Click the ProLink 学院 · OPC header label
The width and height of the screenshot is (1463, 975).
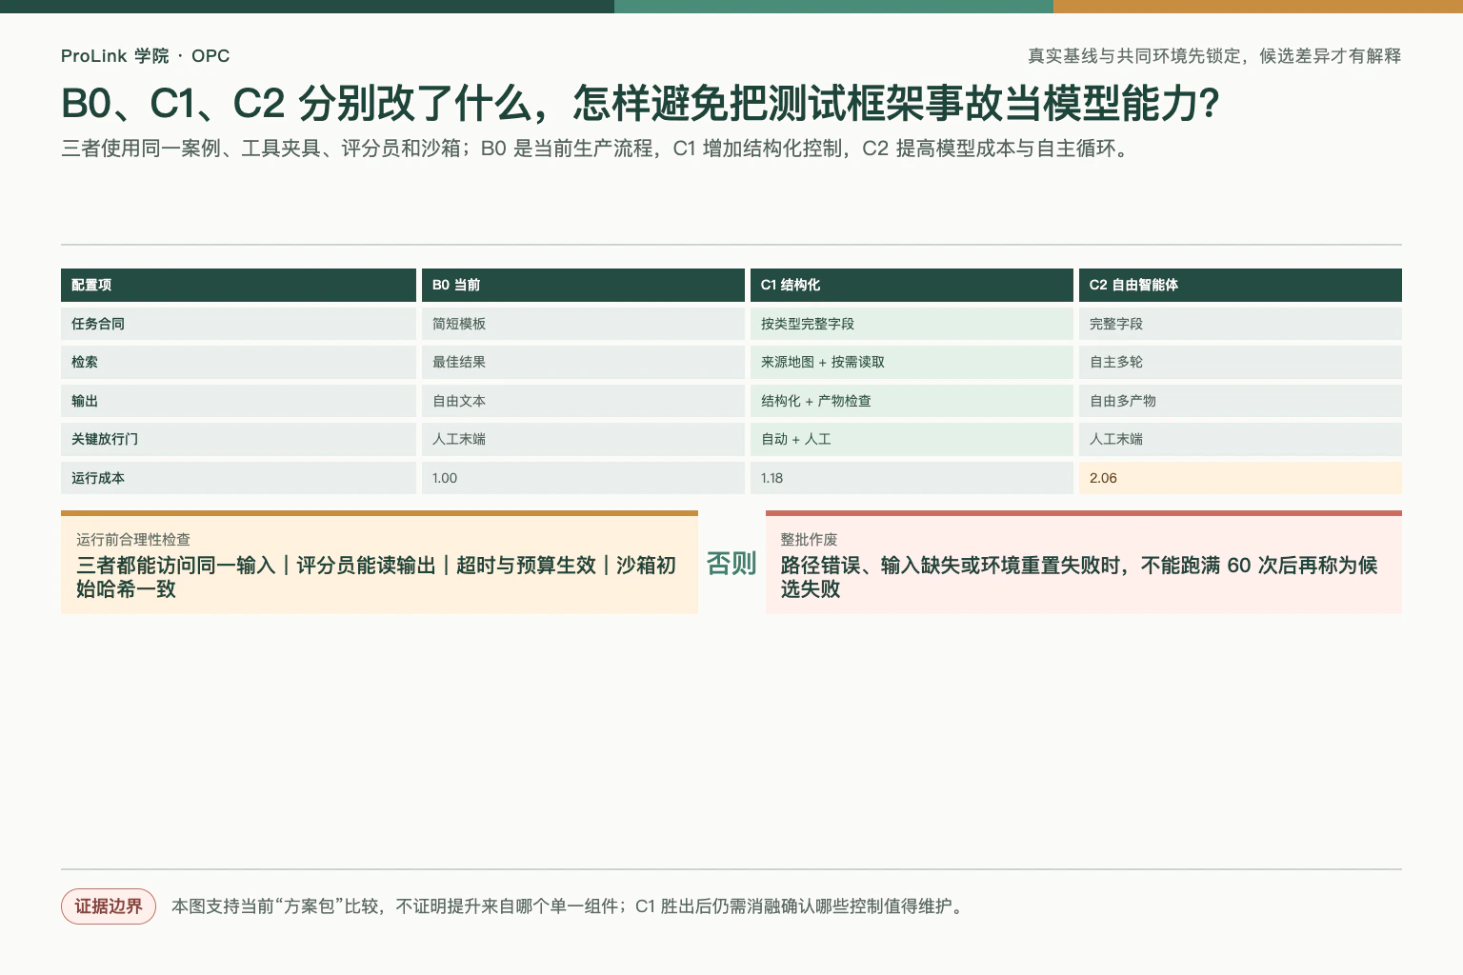(x=145, y=56)
